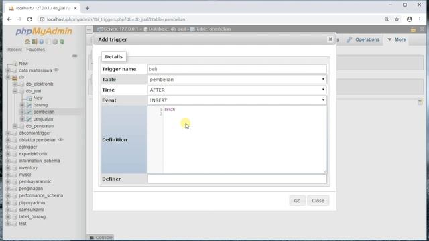Click the phpMyAdmin logo
429x241 pixels.
click(x=44, y=31)
